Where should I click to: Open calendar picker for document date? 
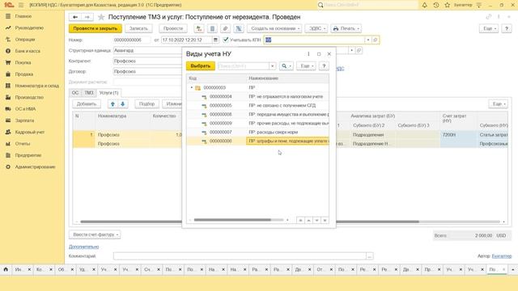tap(215, 40)
